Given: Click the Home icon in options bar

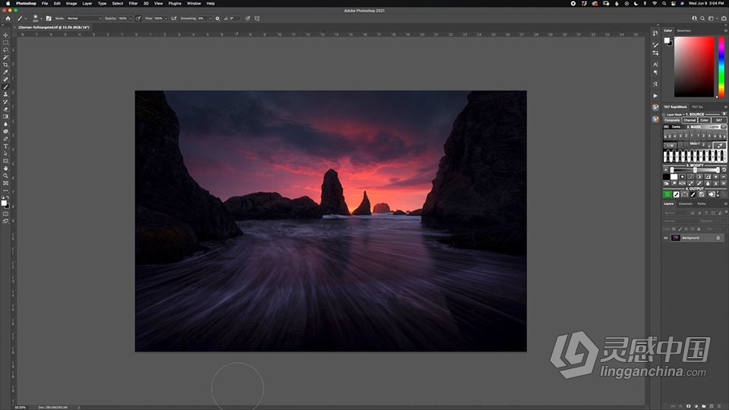Looking at the screenshot, I should point(8,18).
